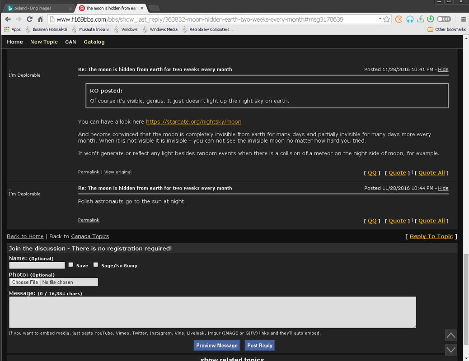Click the green power extension icon
Viewport: 469px width, 361px height.
[x=431, y=19]
